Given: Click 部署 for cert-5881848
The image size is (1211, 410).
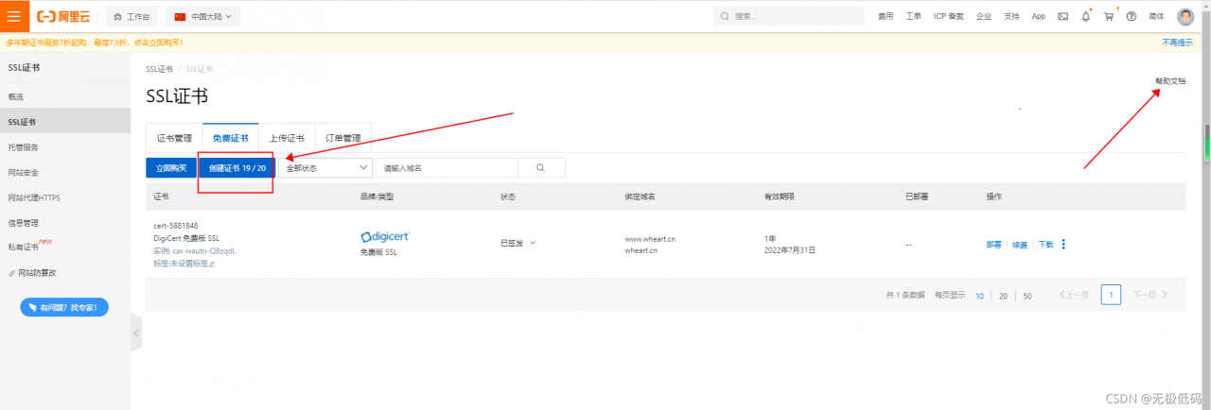Looking at the screenshot, I should click(994, 244).
